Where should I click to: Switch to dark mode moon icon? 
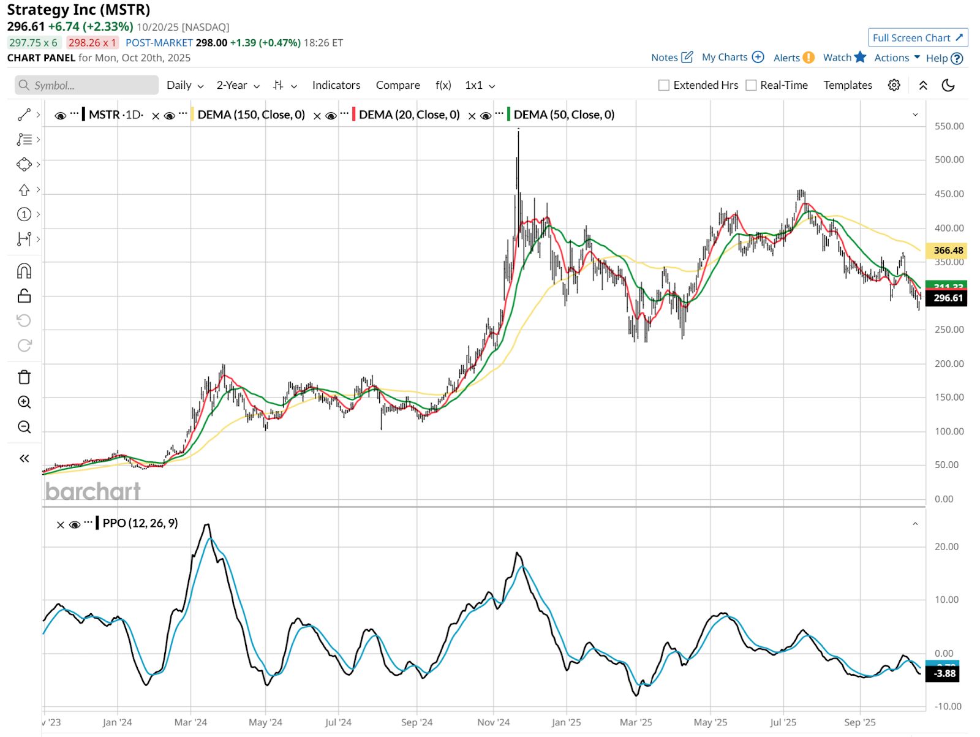[948, 85]
